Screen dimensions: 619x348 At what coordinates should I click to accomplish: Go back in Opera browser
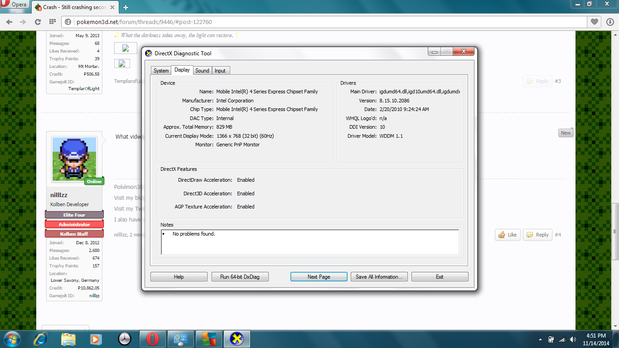[9, 22]
